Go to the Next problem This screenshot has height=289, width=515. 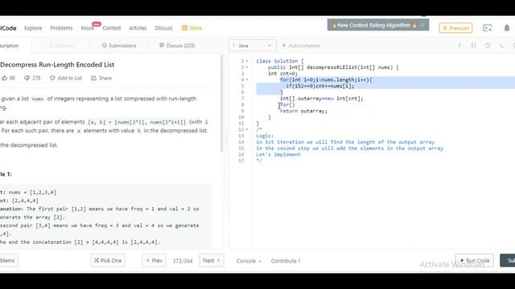(212, 260)
